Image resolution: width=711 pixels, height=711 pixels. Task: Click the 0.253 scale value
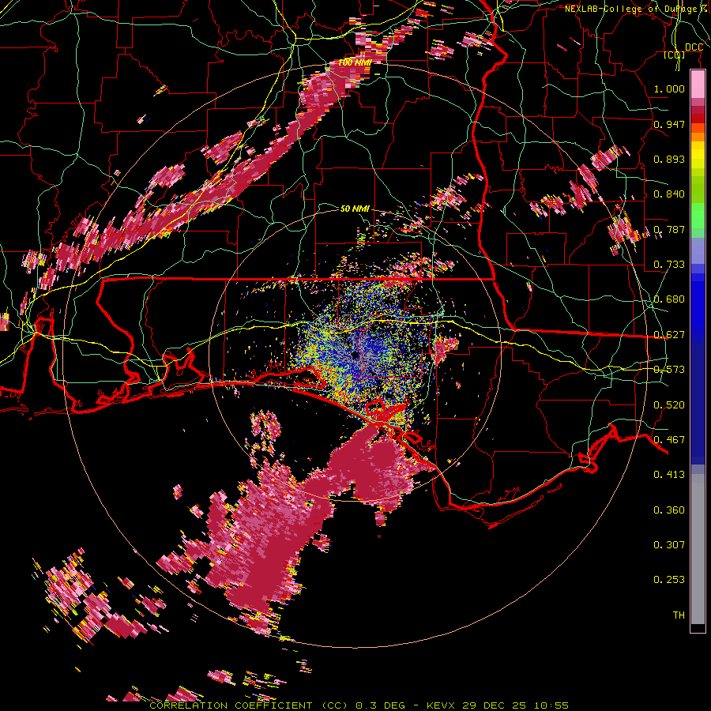click(x=669, y=580)
